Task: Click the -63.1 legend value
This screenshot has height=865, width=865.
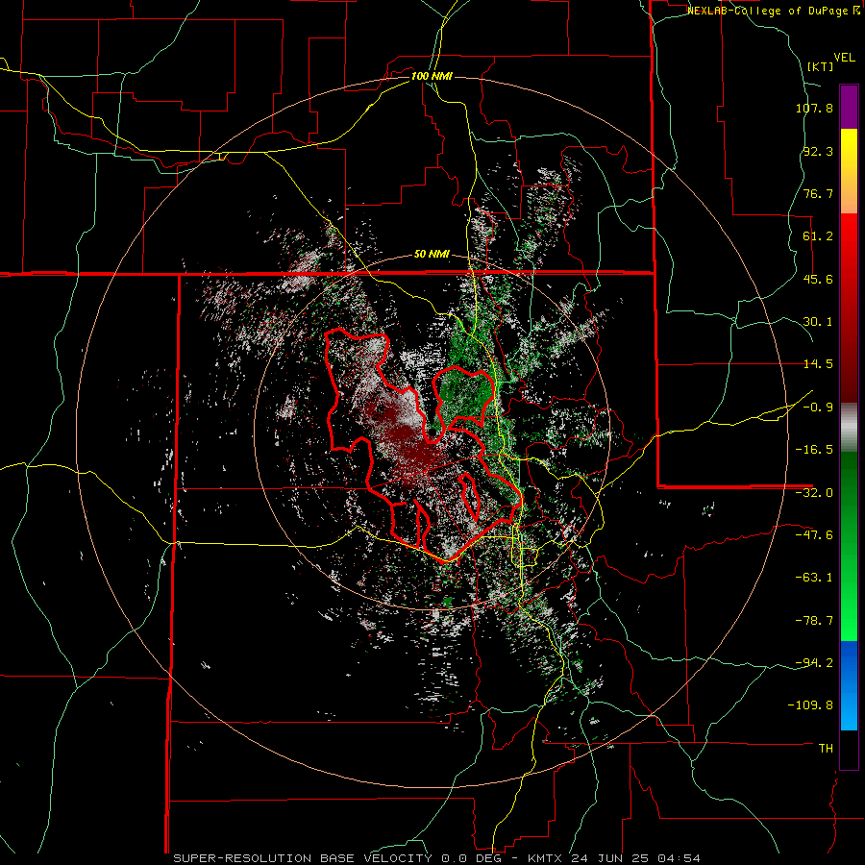Action: pyautogui.click(x=814, y=578)
